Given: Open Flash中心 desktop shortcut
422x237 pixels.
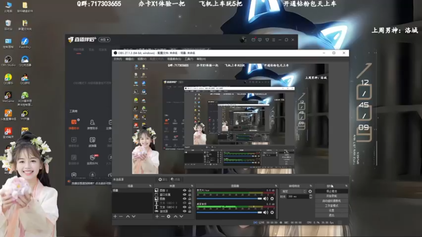Looking at the screenshot, I should click(x=25, y=43).
